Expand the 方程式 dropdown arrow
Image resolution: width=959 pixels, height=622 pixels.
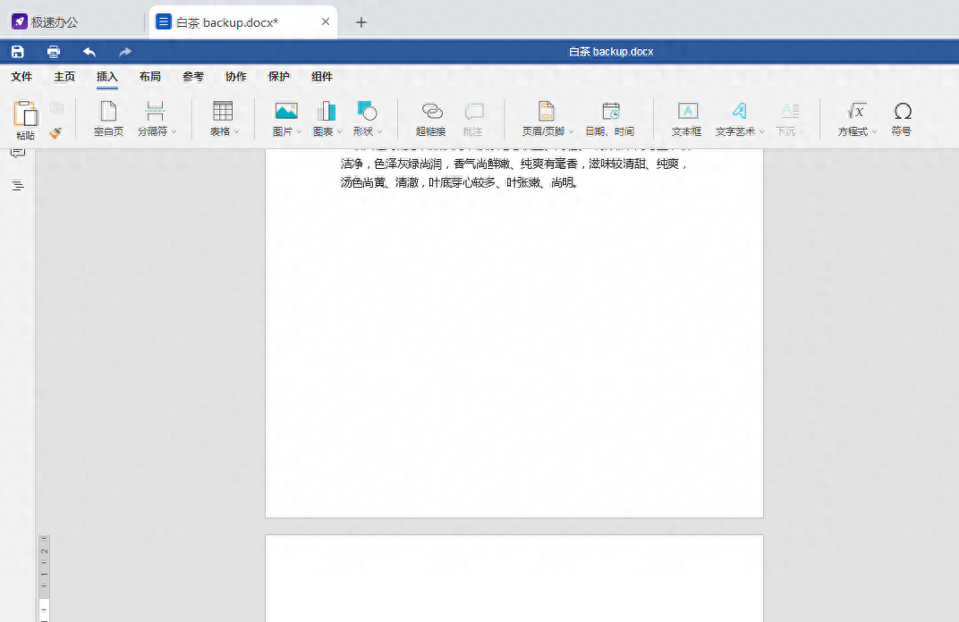[875, 132]
